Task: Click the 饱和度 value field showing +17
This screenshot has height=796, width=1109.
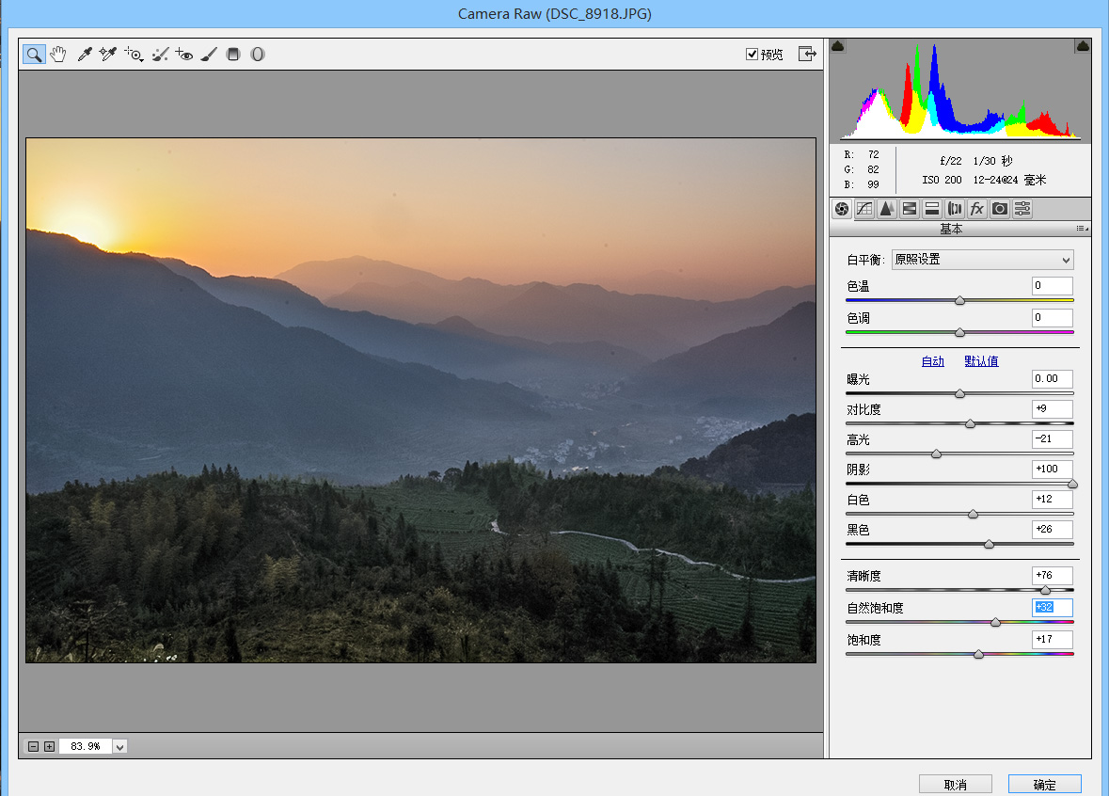Action: pyautogui.click(x=1053, y=639)
